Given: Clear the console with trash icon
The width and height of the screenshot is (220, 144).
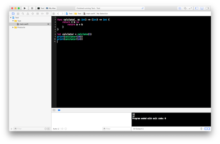Looking at the screenshot, I should (x=201, y=129).
